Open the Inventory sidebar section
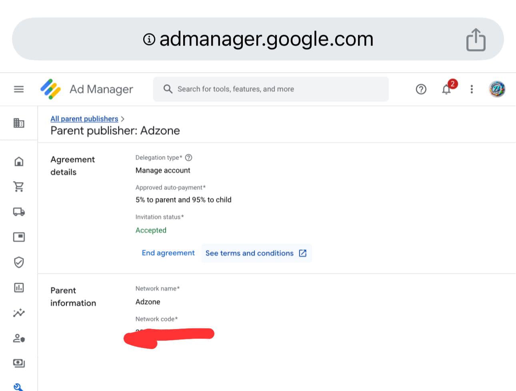This screenshot has height=391, width=516. pos(19,237)
